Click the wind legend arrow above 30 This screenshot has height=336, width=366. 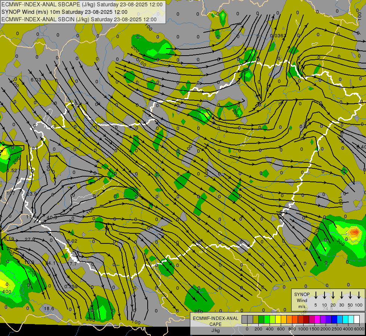[x=342, y=295]
